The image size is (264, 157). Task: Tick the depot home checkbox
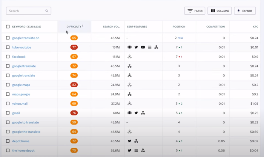point(8,141)
